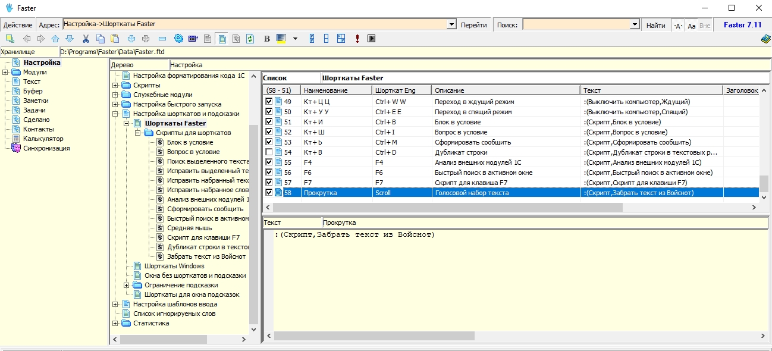This screenshot has width=772, height=351.
Task: Click the gray plus toolbar icon
Action: (146, 39)
